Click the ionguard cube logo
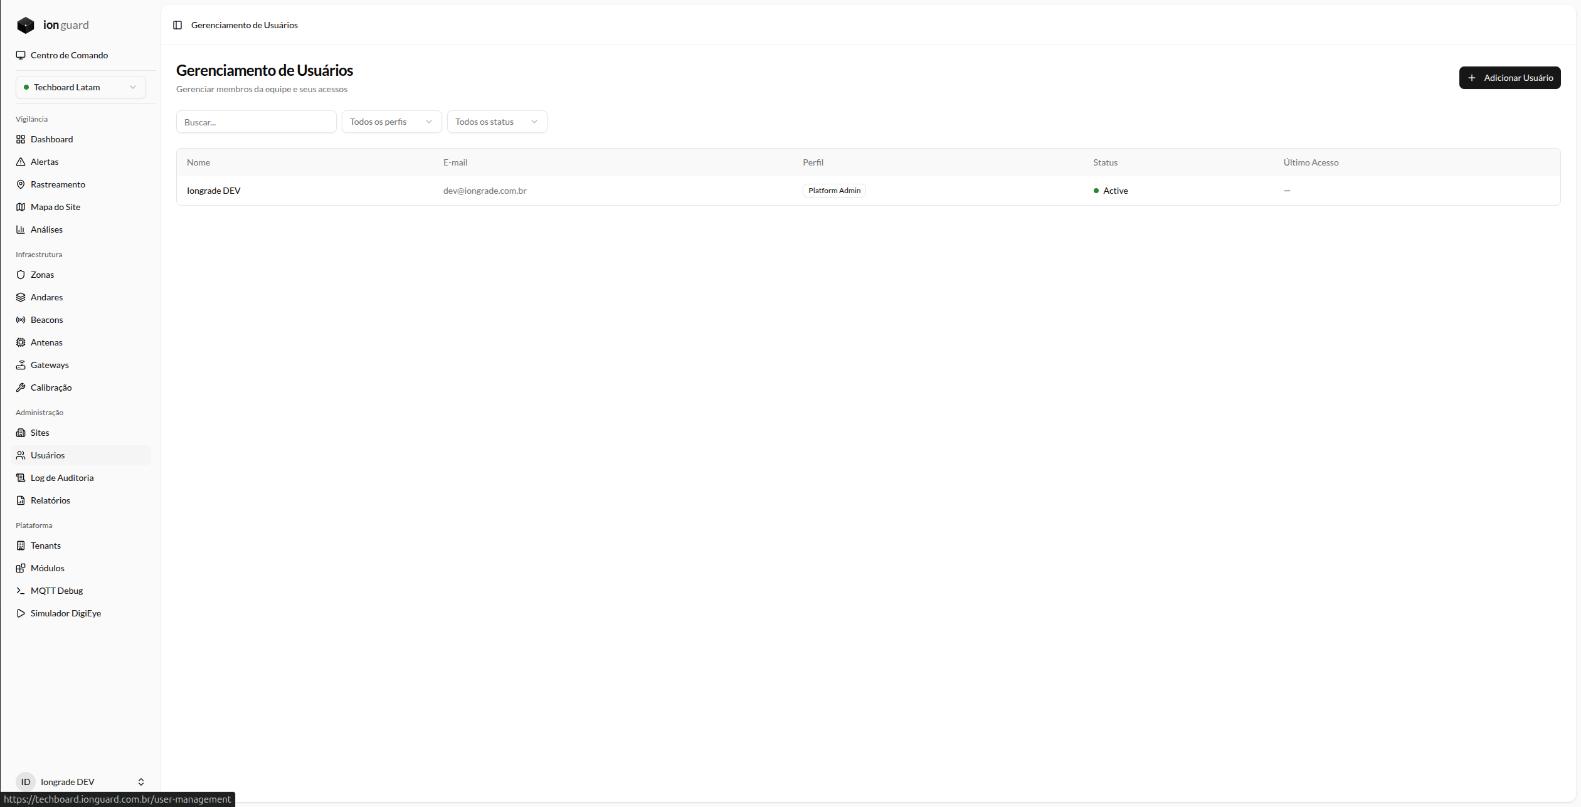The image size is (1581, 807). (26, 25)
